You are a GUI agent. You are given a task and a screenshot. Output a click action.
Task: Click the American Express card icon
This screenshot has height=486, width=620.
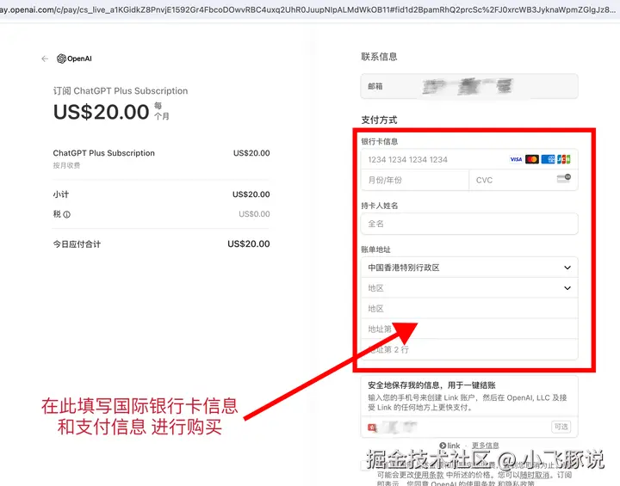548,159
